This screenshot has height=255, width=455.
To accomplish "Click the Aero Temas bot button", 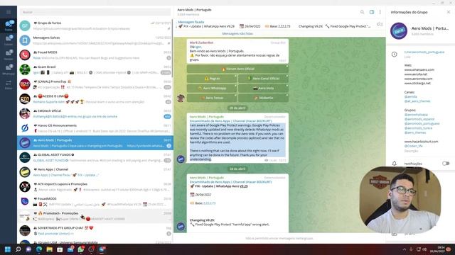I will pyautogui.click(x=212, y=98).
